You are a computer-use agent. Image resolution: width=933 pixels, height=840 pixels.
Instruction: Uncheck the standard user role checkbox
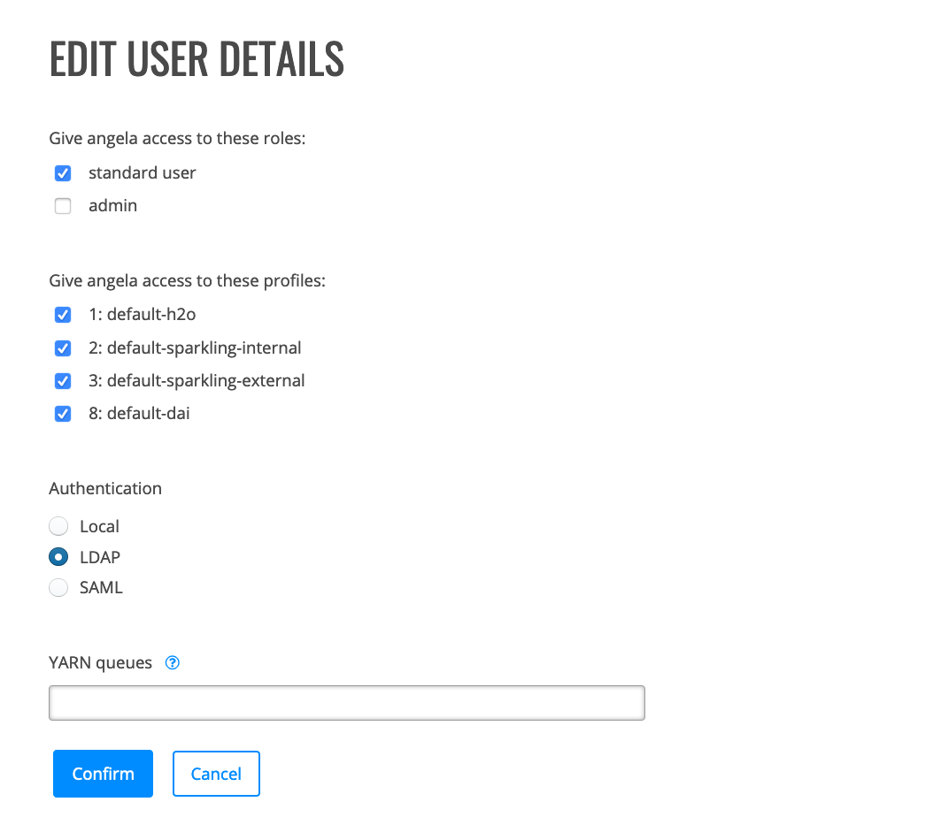pos(63,173)
